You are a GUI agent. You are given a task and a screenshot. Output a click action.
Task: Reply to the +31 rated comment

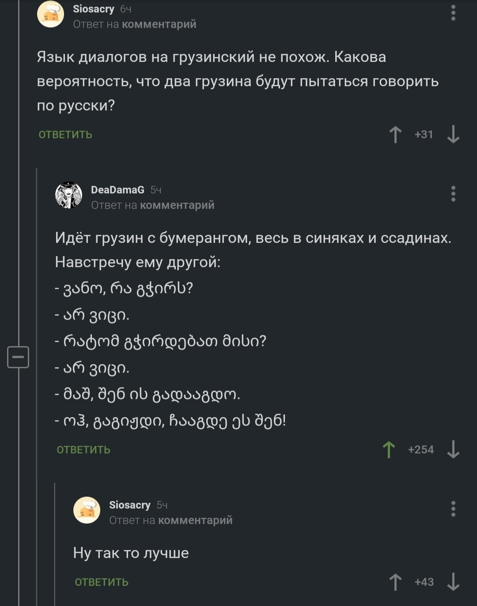65,135
